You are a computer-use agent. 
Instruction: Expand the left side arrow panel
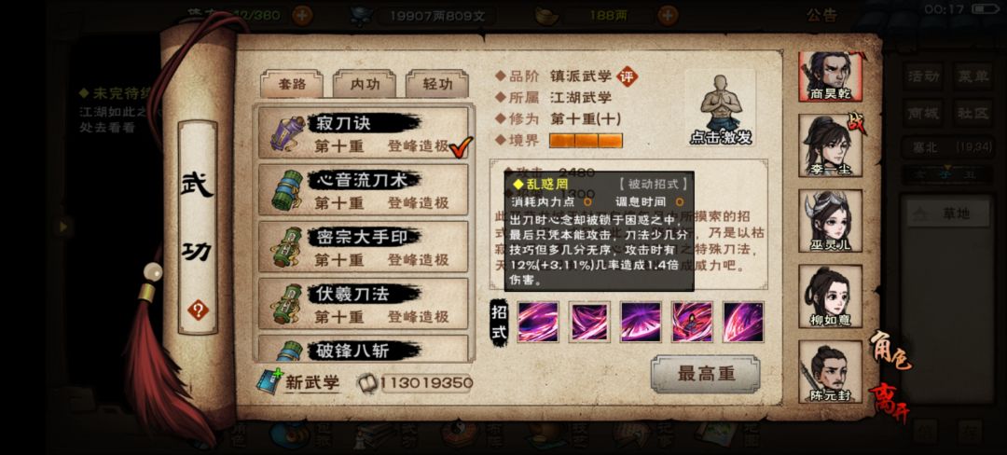tap(63, 227)
